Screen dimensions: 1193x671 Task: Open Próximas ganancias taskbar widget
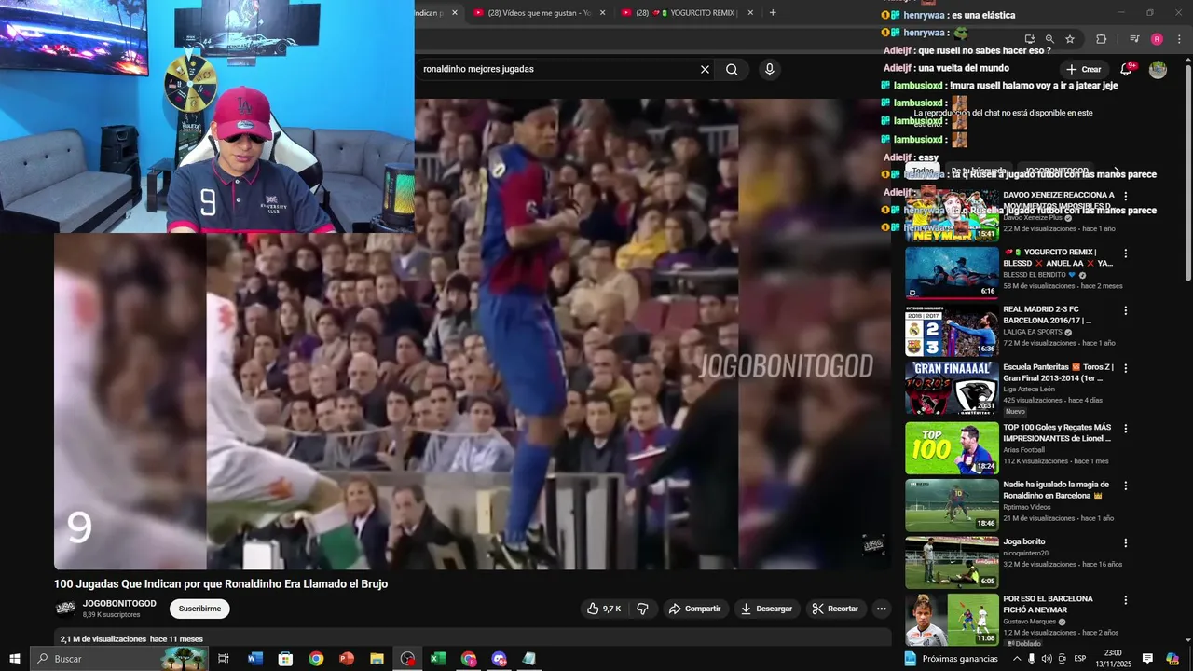(951, 659)
